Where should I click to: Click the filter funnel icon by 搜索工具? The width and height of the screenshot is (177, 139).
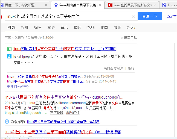(x=122, y=38)
